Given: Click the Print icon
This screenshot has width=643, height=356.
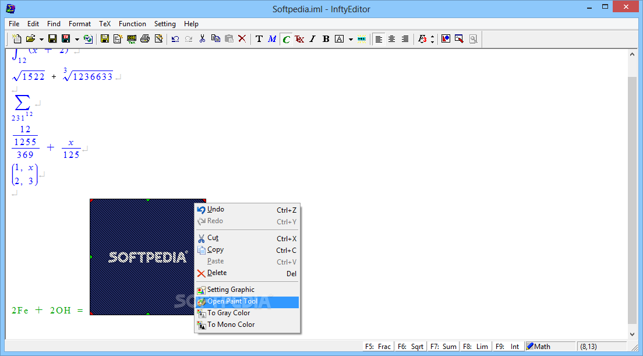Looking at the screenshot, I should pos(145,39).
